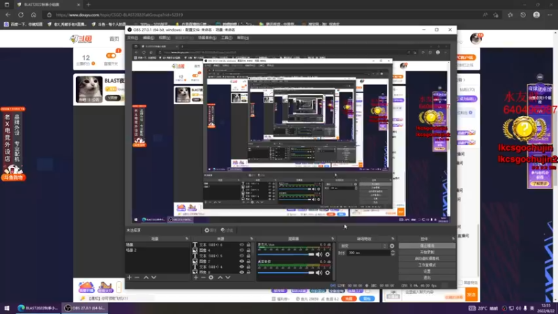The height and width of the screenshot is (314, 558).
Task: Reload the Douyu page in the browser
Action: (21, 15)
